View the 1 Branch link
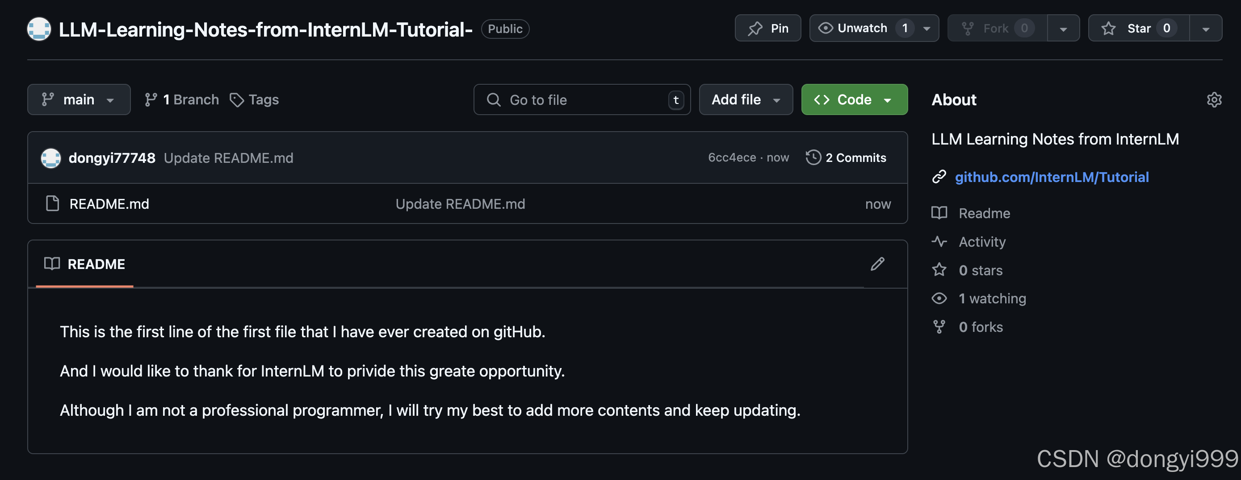 182,99
